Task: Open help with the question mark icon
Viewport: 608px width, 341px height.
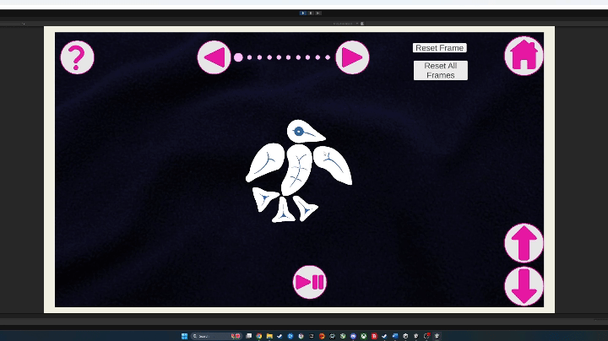Action: [x=77, y=57]
